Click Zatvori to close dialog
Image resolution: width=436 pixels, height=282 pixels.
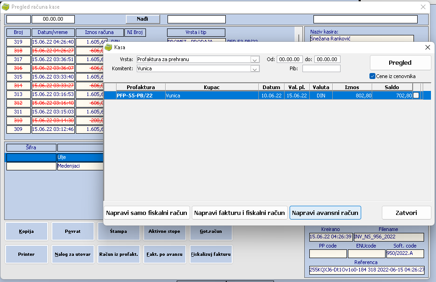[x=406, y=213]
